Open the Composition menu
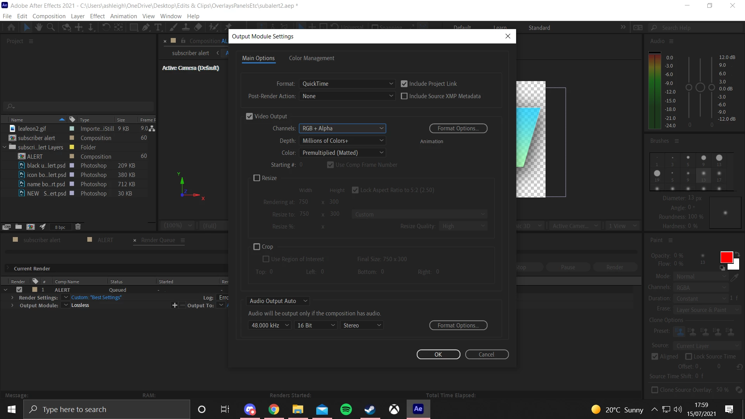Screen dimensions: 745x419 pyautogui.click(x=49, y=16)
